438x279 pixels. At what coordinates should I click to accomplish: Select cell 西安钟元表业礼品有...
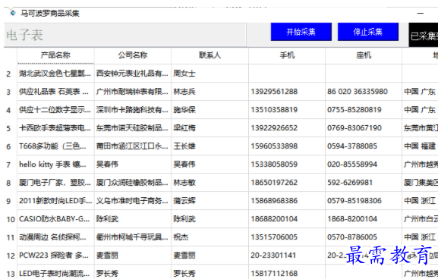(133, 74)
